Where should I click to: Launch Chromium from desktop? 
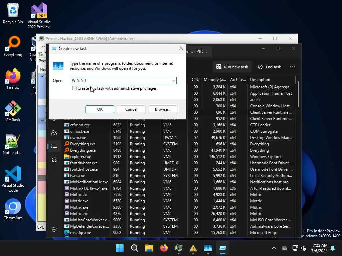[x=13, y=209]
